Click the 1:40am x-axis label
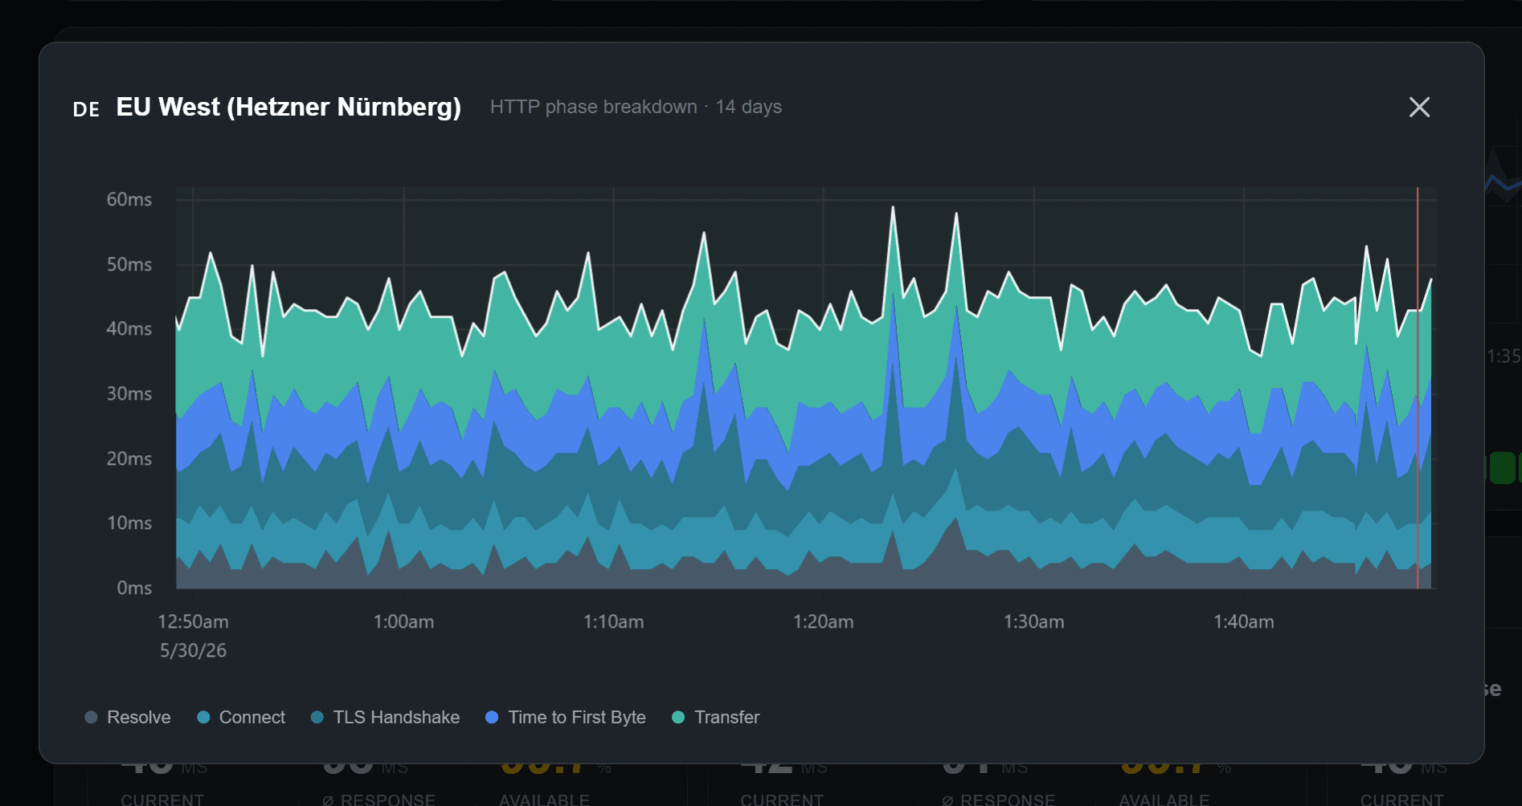The height and width of the screenshot is (806, 1522). (x=1243, y=621)
